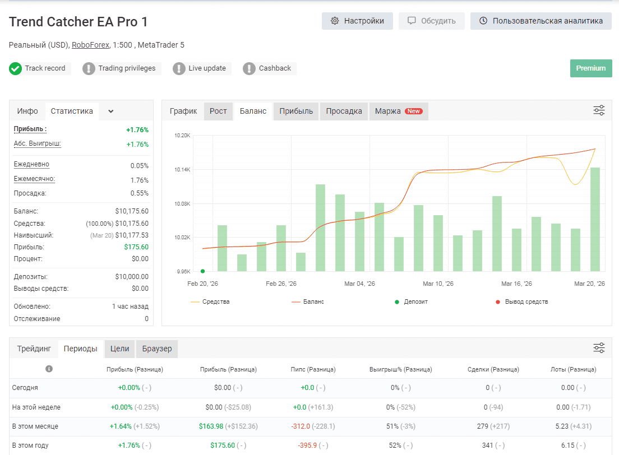
Task: Click the Cashback warning icon
Action: tap(249, 69)
